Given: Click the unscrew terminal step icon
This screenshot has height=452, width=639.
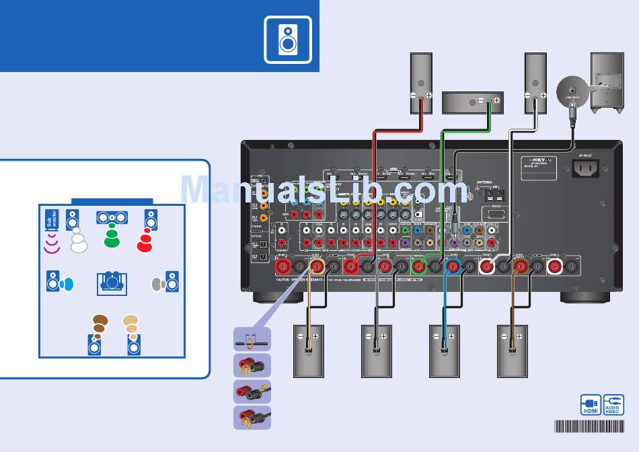Looking at the screenshot, I should 252,365.
